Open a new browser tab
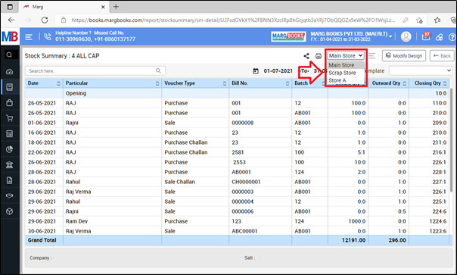Image resolution: width=457 pixels, height=275 pixels. click(x=116, y=7)
